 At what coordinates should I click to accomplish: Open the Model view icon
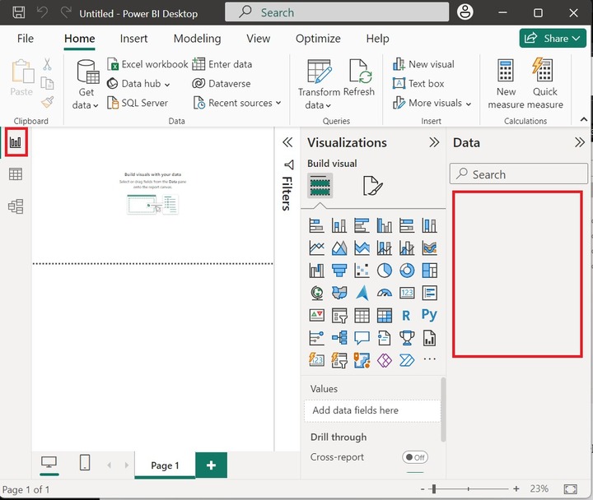click(x=16, y=206)
